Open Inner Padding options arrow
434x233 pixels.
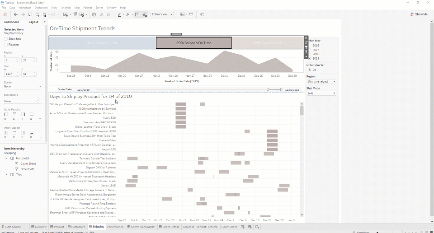pyautogui.click(x=40, y=137)
